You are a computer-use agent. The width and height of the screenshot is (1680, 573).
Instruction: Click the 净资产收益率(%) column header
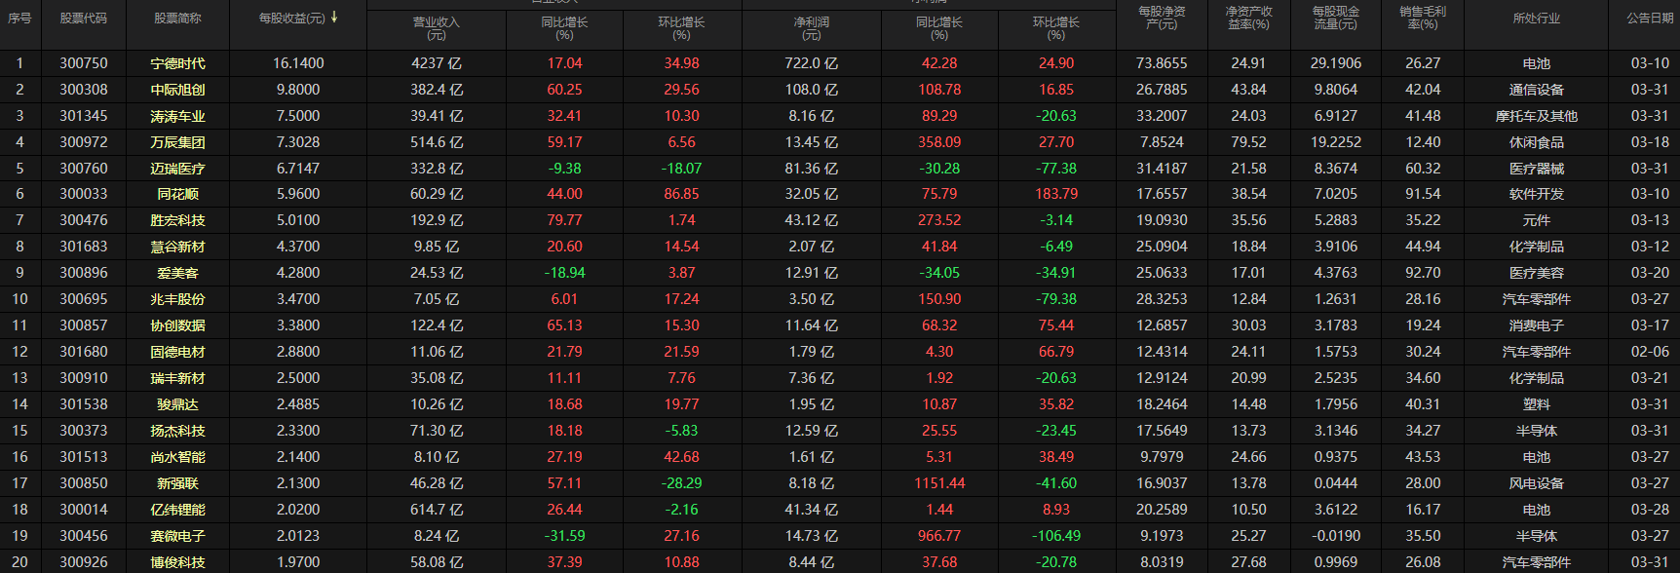pyautogui.click(x=1248, y=18)
